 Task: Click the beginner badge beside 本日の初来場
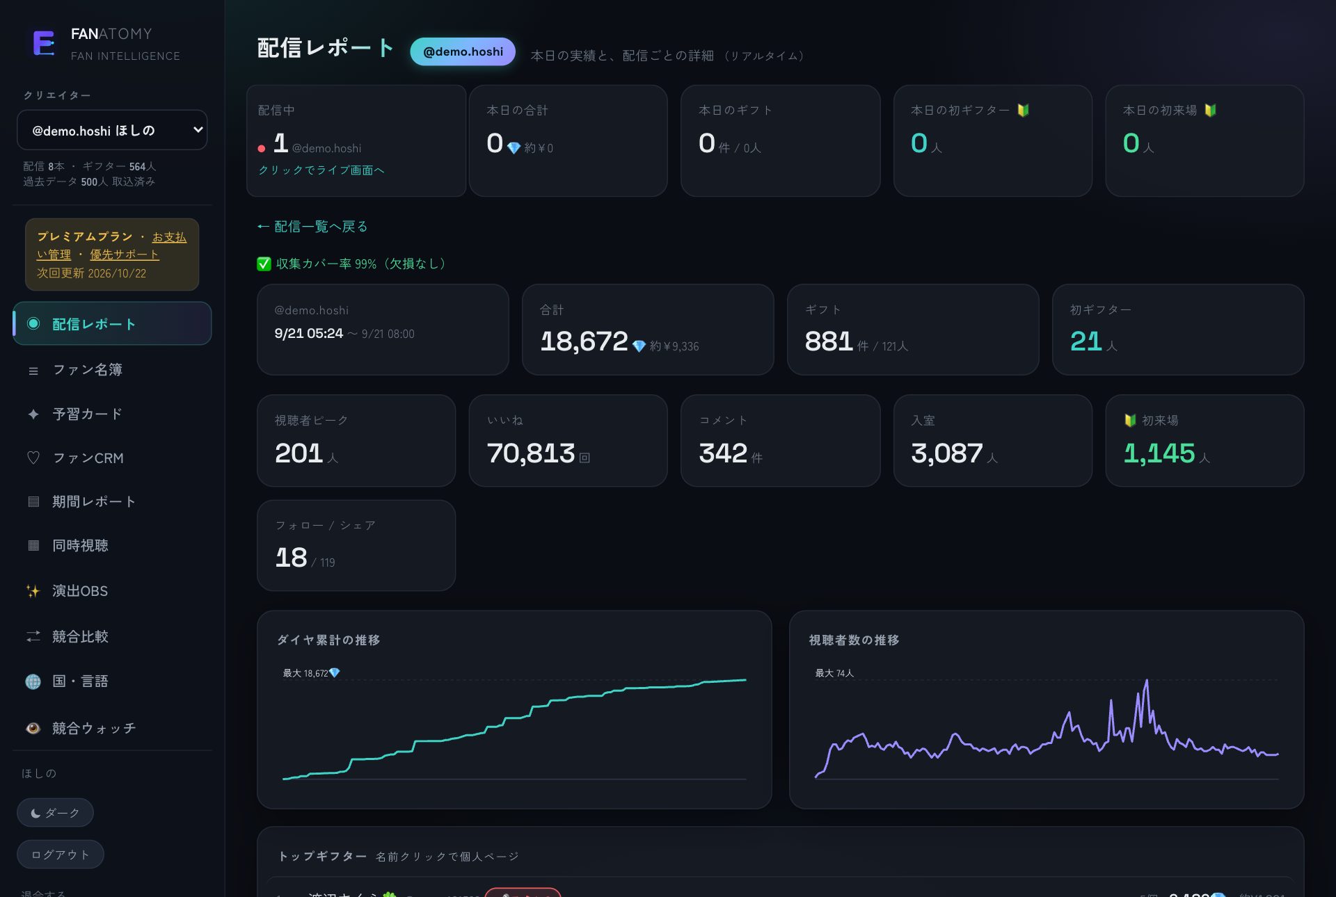point(1210,110)
